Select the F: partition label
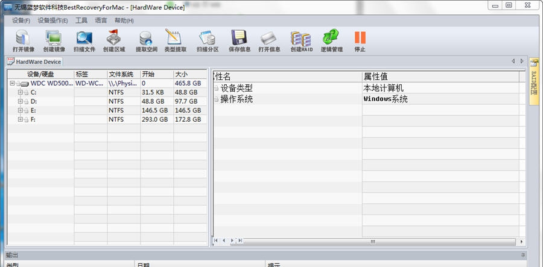Screen dimensions: 543x267 coord(33,119)
